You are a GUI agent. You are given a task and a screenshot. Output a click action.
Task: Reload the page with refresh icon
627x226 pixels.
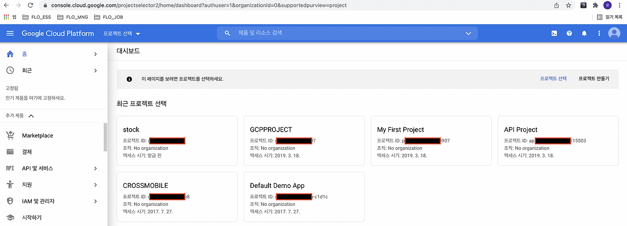[31, 5]
